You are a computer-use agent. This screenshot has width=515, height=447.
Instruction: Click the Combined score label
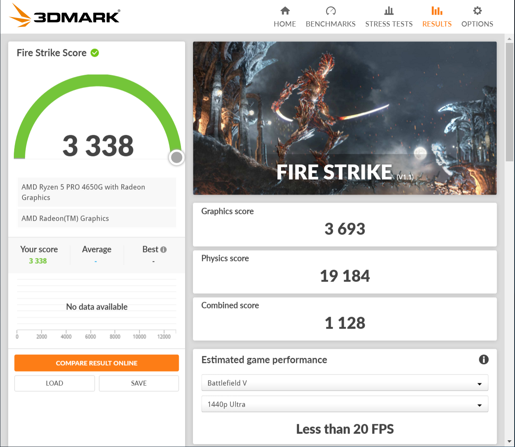[x=230, y=305]
